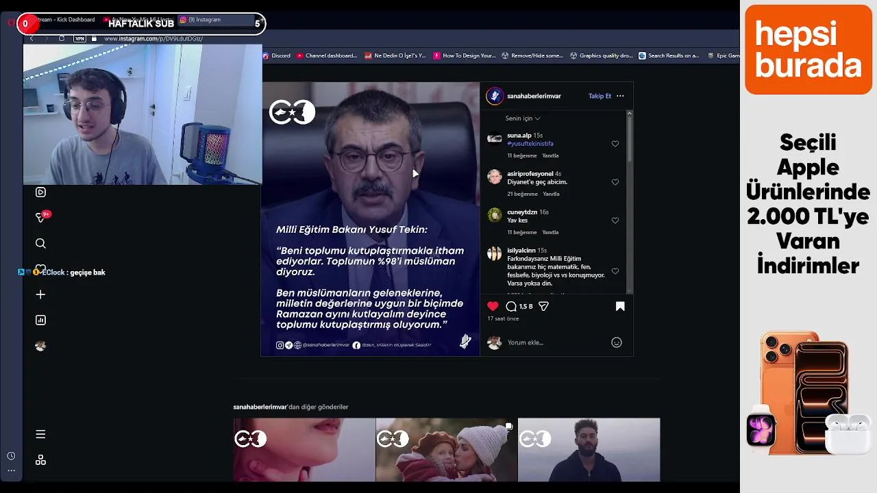The width and height of the screenshot is (877, 493).
Task: Open the hepsiburada advertisement logo
Action: click(x=808, y=49)
